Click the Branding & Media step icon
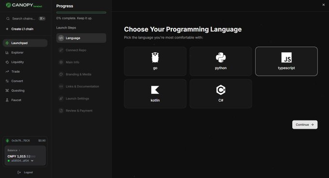329x178 pixels. (61, 74)
